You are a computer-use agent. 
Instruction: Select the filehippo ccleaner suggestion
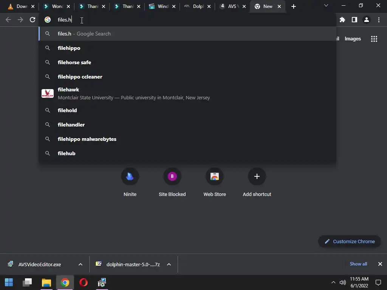point(187,77)
